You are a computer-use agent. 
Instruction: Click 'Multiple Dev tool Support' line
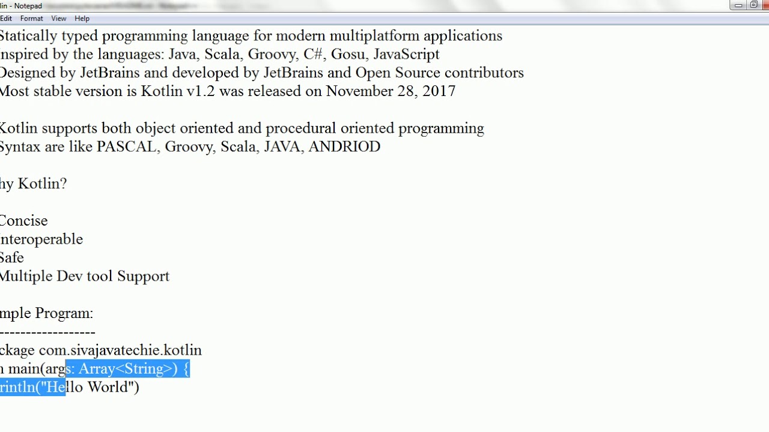(85, 277)
